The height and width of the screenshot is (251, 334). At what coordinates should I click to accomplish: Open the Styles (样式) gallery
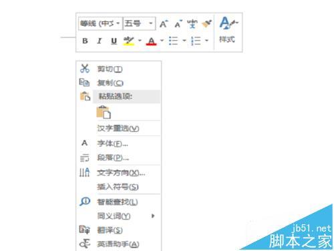click(x=228, y=30)
